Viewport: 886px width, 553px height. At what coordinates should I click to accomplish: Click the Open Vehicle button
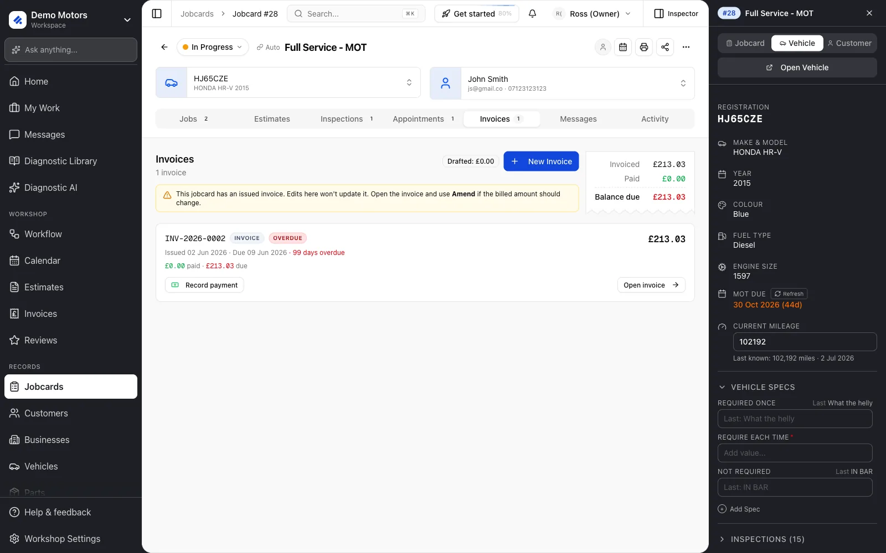(x=797, y=67)
